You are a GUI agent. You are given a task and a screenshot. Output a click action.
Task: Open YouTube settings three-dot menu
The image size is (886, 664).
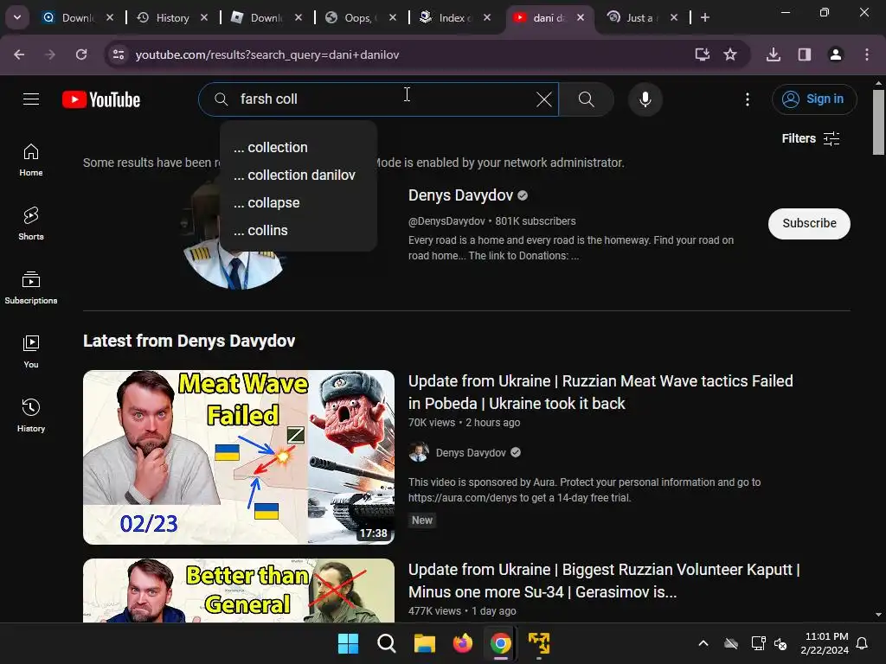(747, 99)
